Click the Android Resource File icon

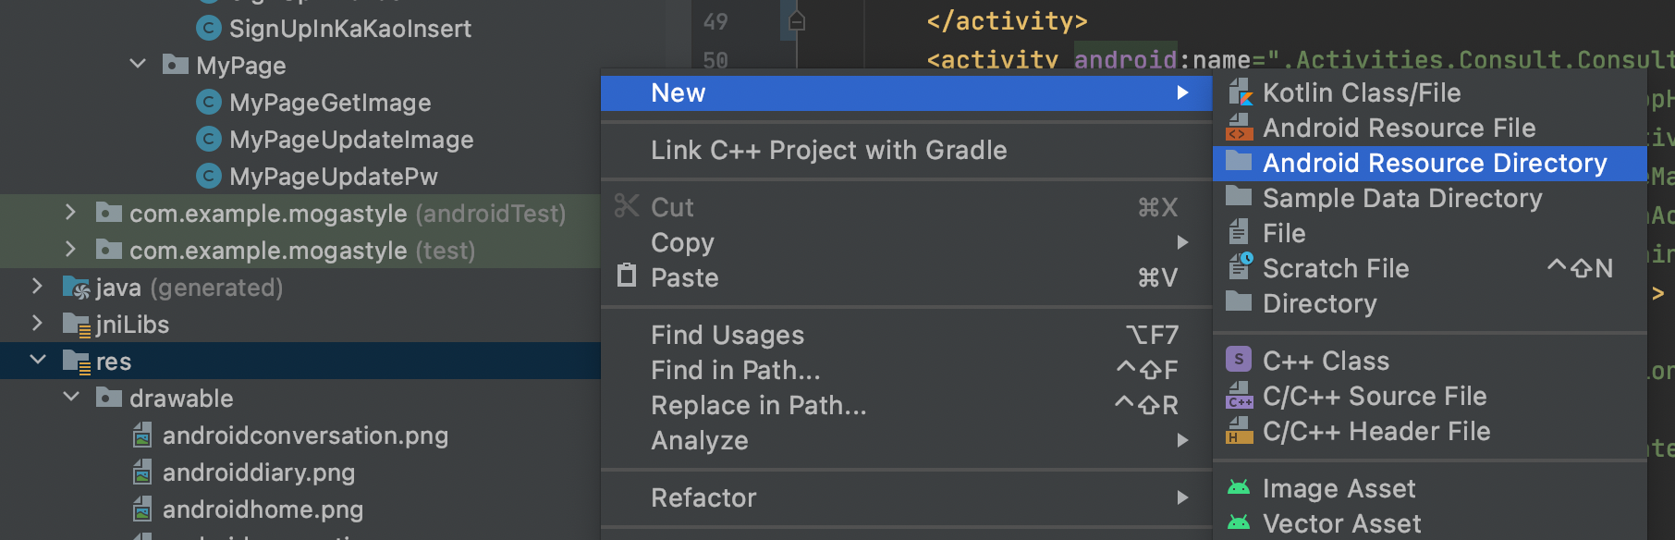tap(1239, 128)
